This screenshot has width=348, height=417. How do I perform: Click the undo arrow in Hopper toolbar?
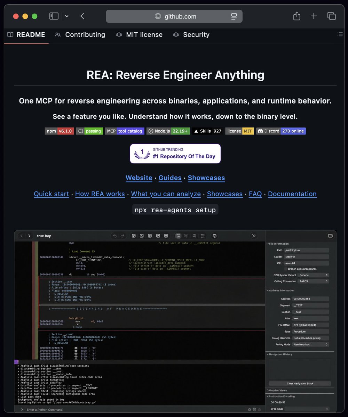pyautogui.click(x=115, y=236)
